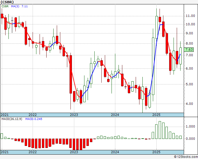Click the 5.00 price axis label
The height and width of the screenshot is (159, 198).
coord(190,84)
